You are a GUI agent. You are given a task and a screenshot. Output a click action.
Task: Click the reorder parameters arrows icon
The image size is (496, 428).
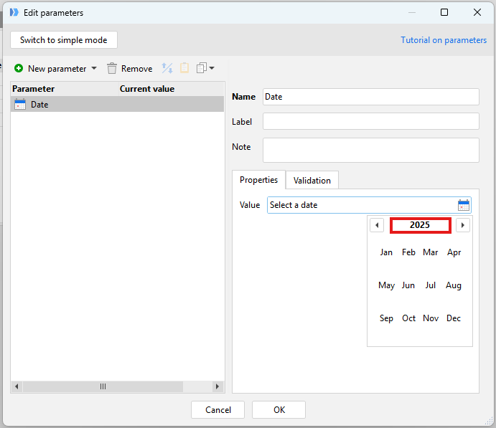coord(167,68)
